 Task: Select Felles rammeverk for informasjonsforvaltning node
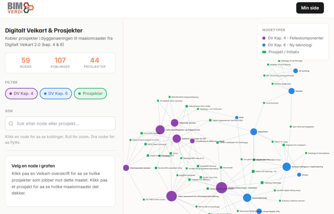[172, 196]
